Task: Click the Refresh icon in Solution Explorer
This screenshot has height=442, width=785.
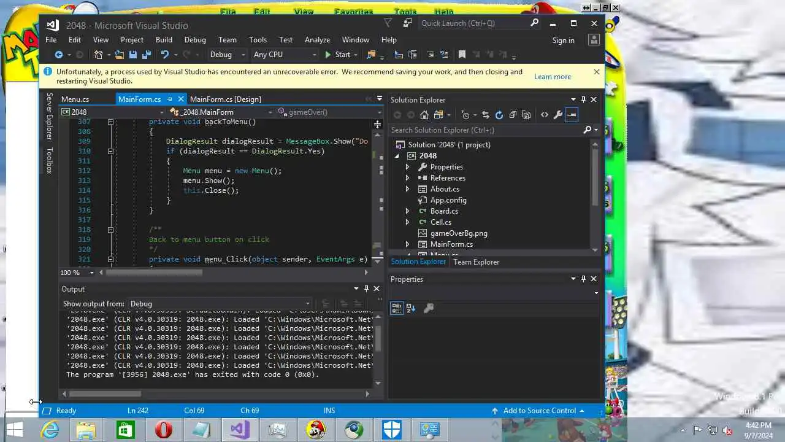Action: point(499,115)
